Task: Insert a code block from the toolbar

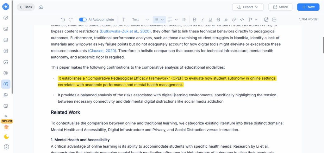Action: tap(274, 20)
